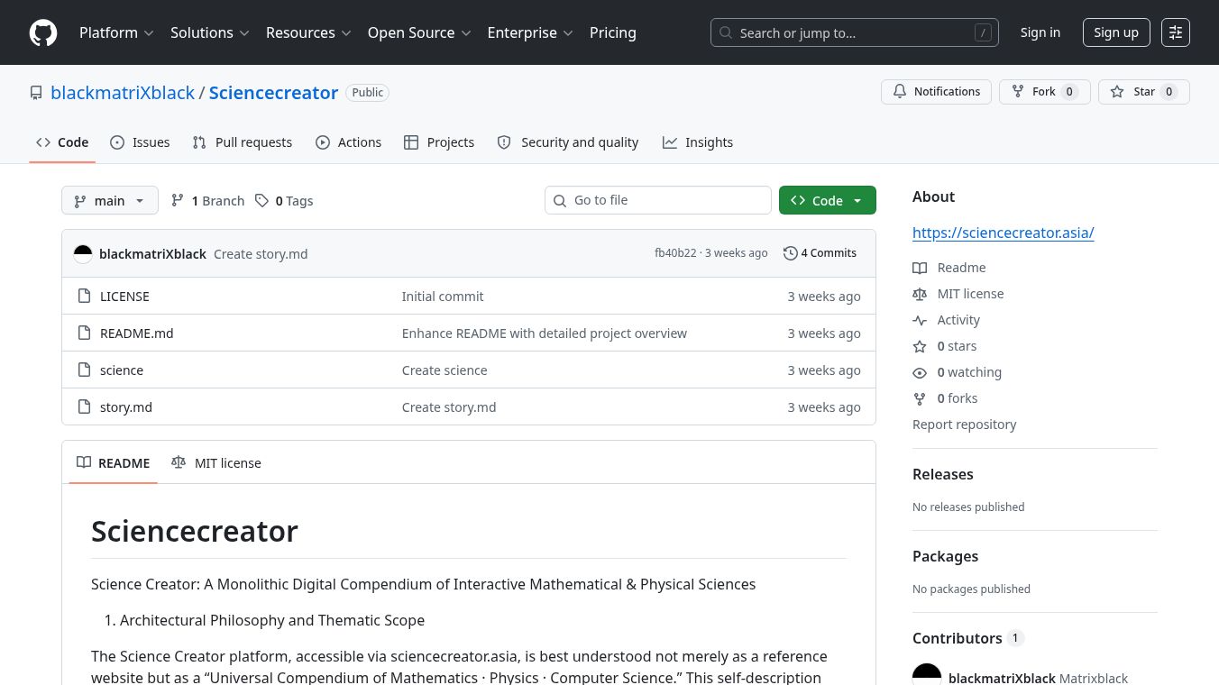Expand the Open Source menu
1219x685 pixels.
[x=419, y=32]
